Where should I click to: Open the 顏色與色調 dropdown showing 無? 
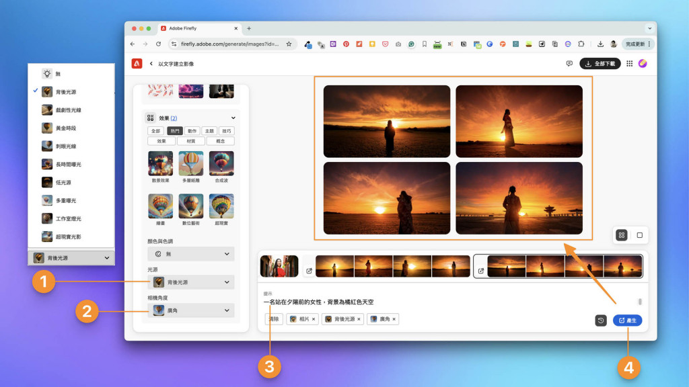click(190, 253)
